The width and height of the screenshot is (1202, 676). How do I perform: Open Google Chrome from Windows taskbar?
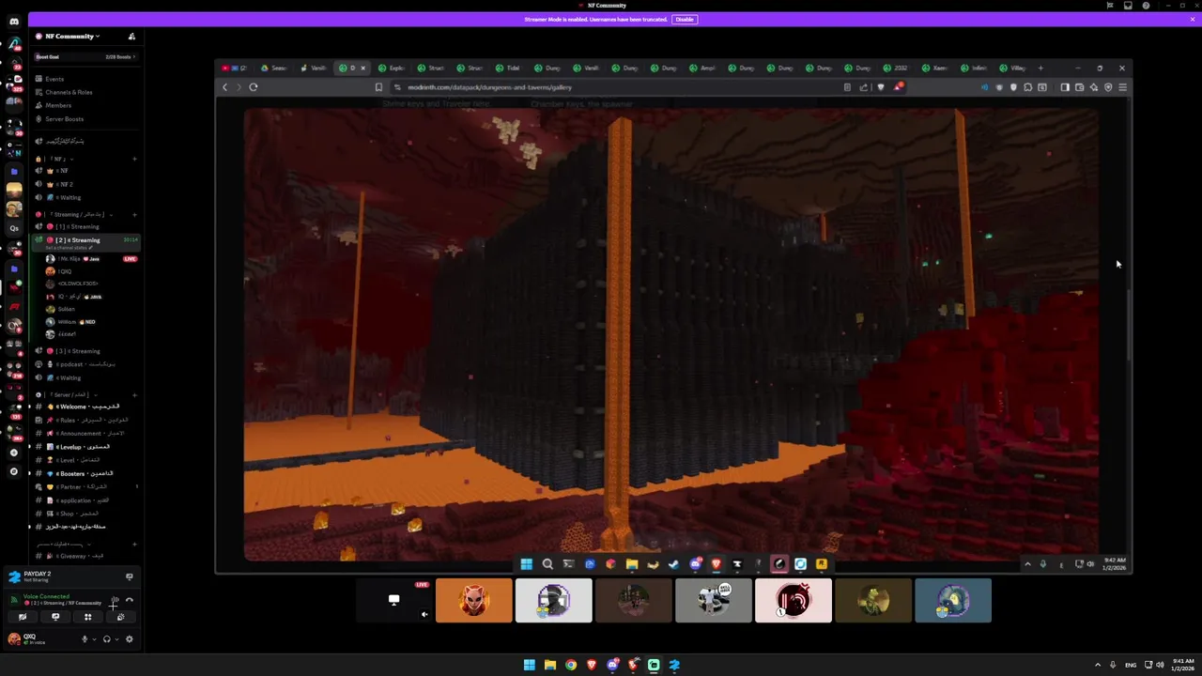pos(571,665)
